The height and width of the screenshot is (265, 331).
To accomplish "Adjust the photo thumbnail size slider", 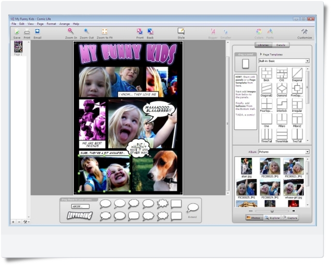I will (x=272, y=211).
